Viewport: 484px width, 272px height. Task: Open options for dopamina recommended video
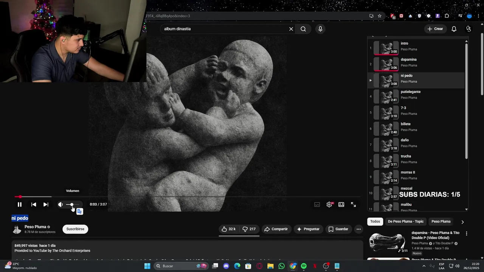coord(466,233)
